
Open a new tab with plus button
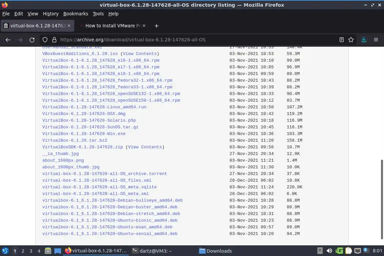click(x=156, y=26)
